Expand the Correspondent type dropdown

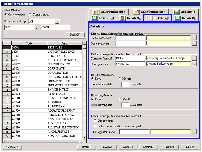click(57, 21)
